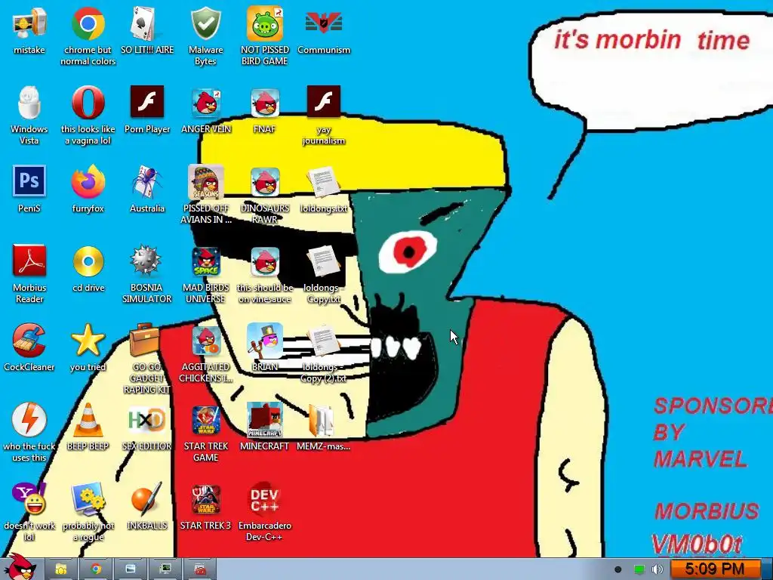
Task: Open the speaker volume tray icon
Action: click(x=658, y=569)
